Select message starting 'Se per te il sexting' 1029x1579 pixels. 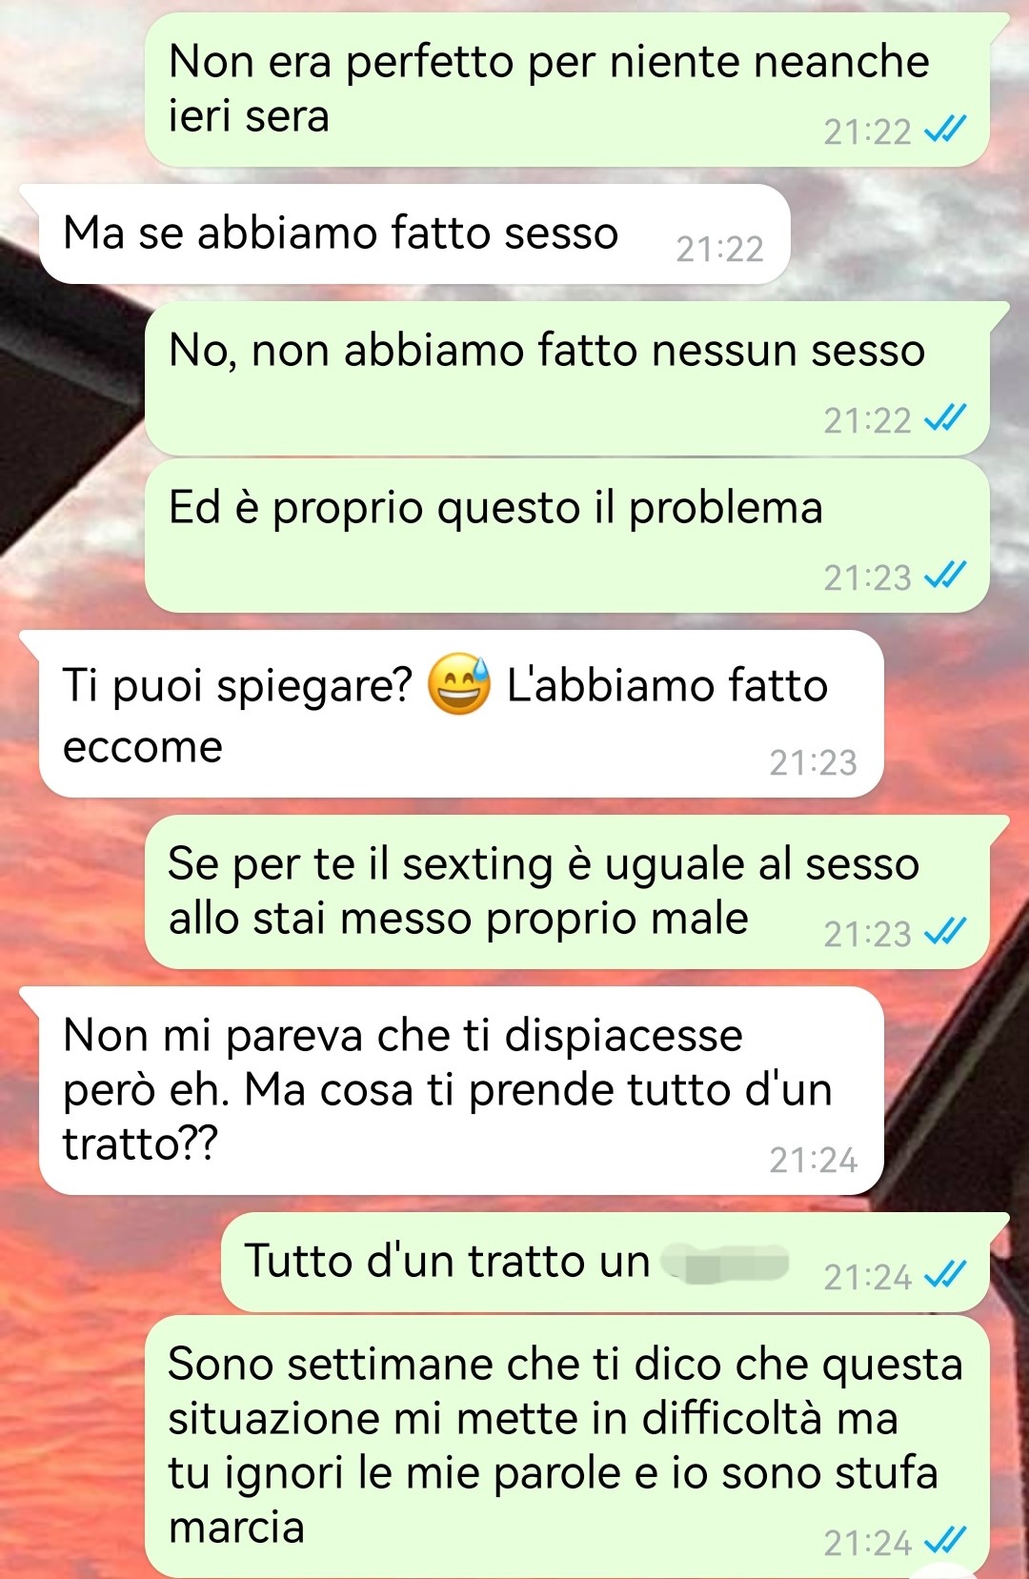click(567, 892)
